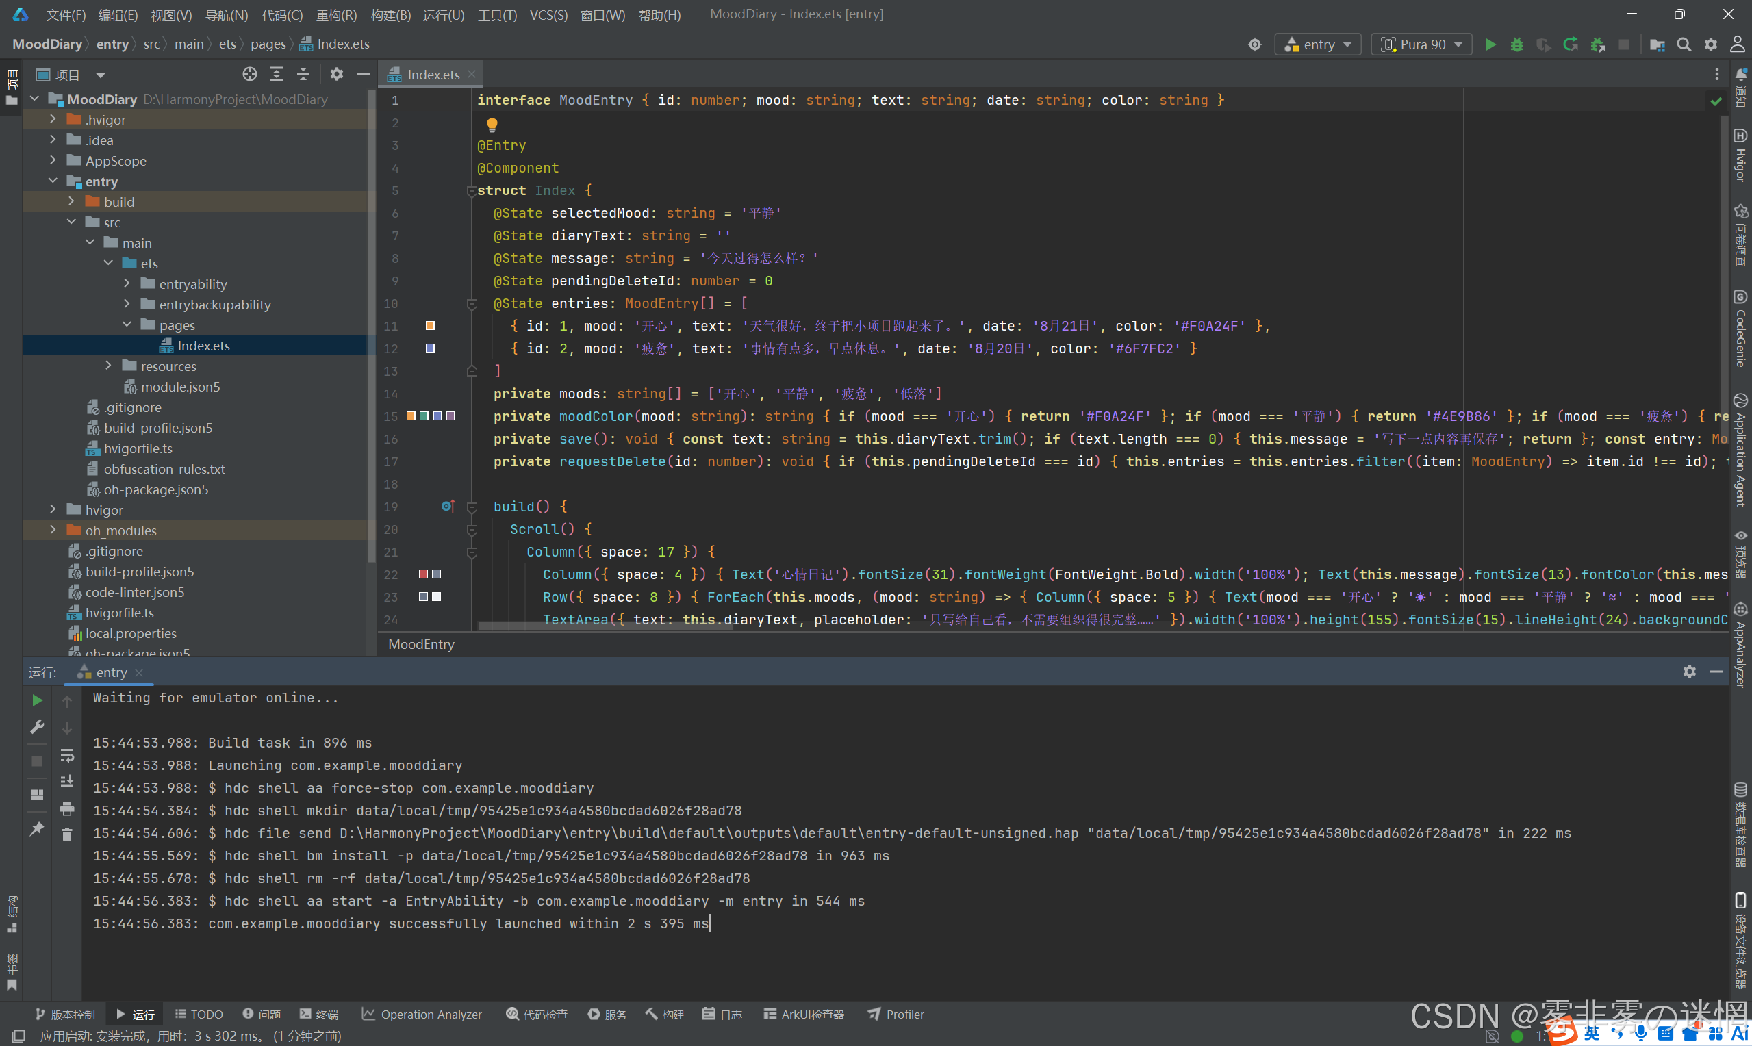This screenshot has width=1752, height=1046.
Task: Open the 代码检查 tool window
Action: (536, 1014)
